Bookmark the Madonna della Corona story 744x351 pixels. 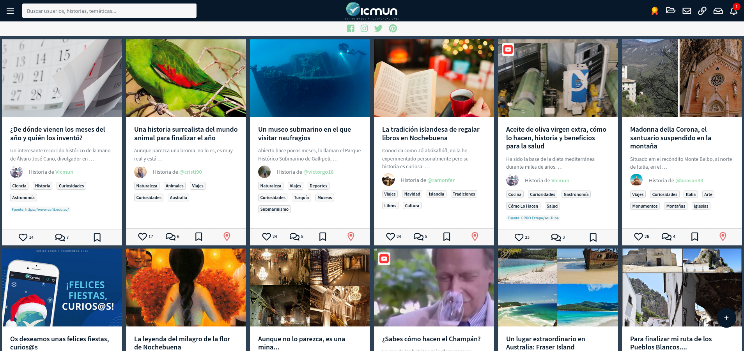tap(694, 236)
